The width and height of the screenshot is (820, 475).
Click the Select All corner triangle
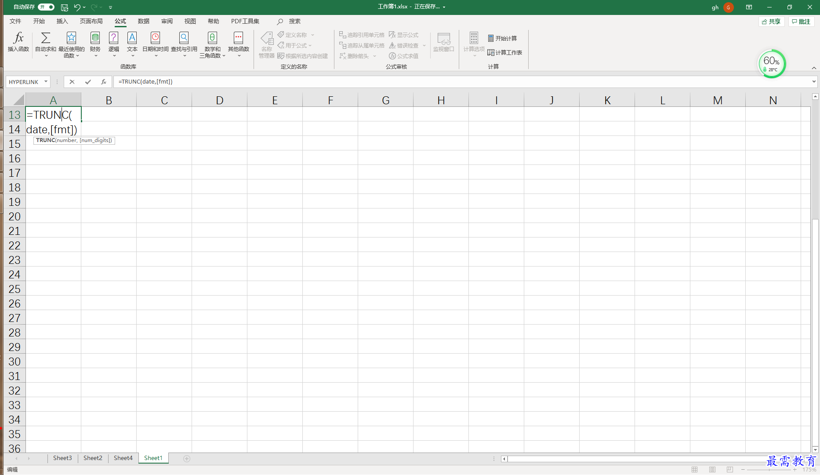point(18,100)
